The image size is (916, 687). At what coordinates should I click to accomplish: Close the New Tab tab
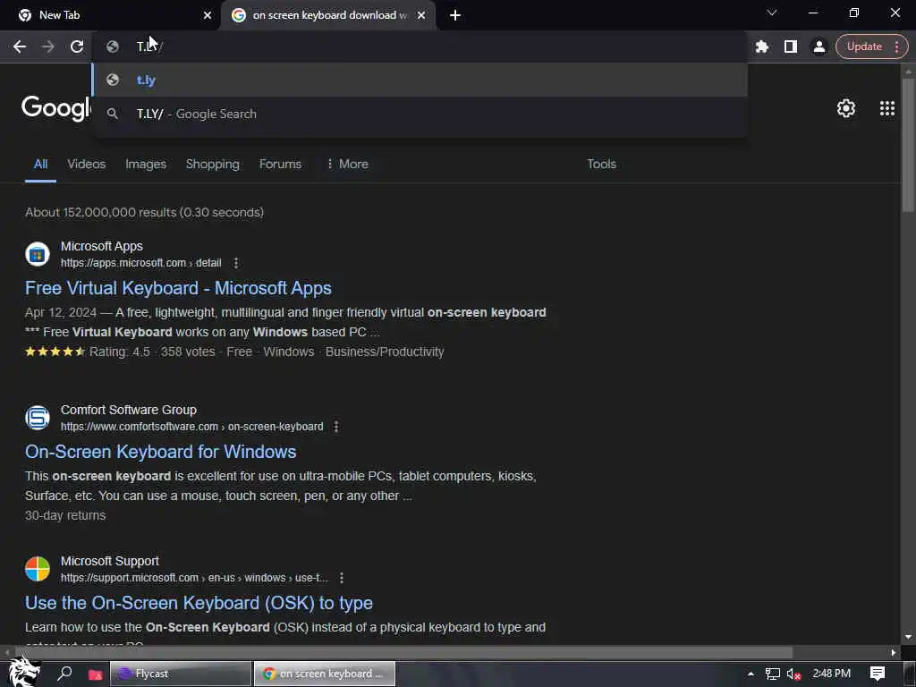click(208, 15)
